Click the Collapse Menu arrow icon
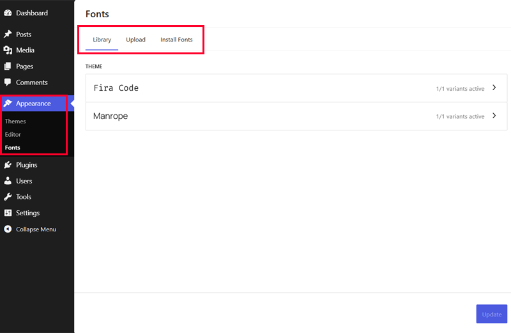This screenshot has width=511, height=333. pyautogui.click(x=8, y=229)
